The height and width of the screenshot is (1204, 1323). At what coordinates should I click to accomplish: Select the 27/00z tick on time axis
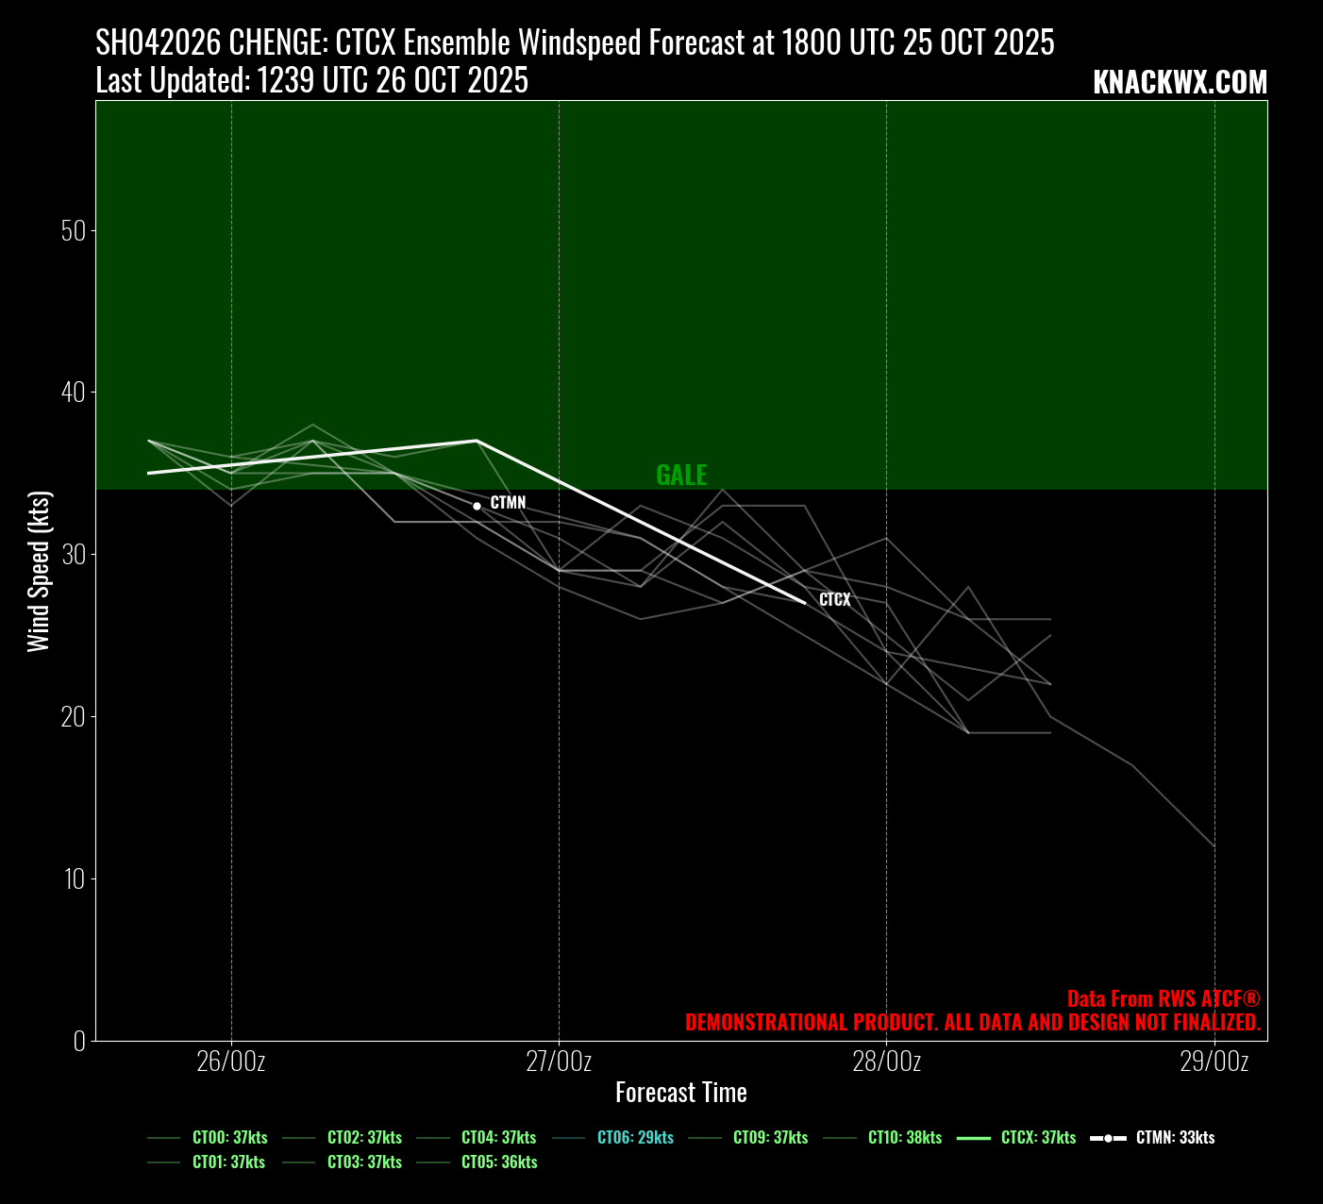pos(559,1062)
